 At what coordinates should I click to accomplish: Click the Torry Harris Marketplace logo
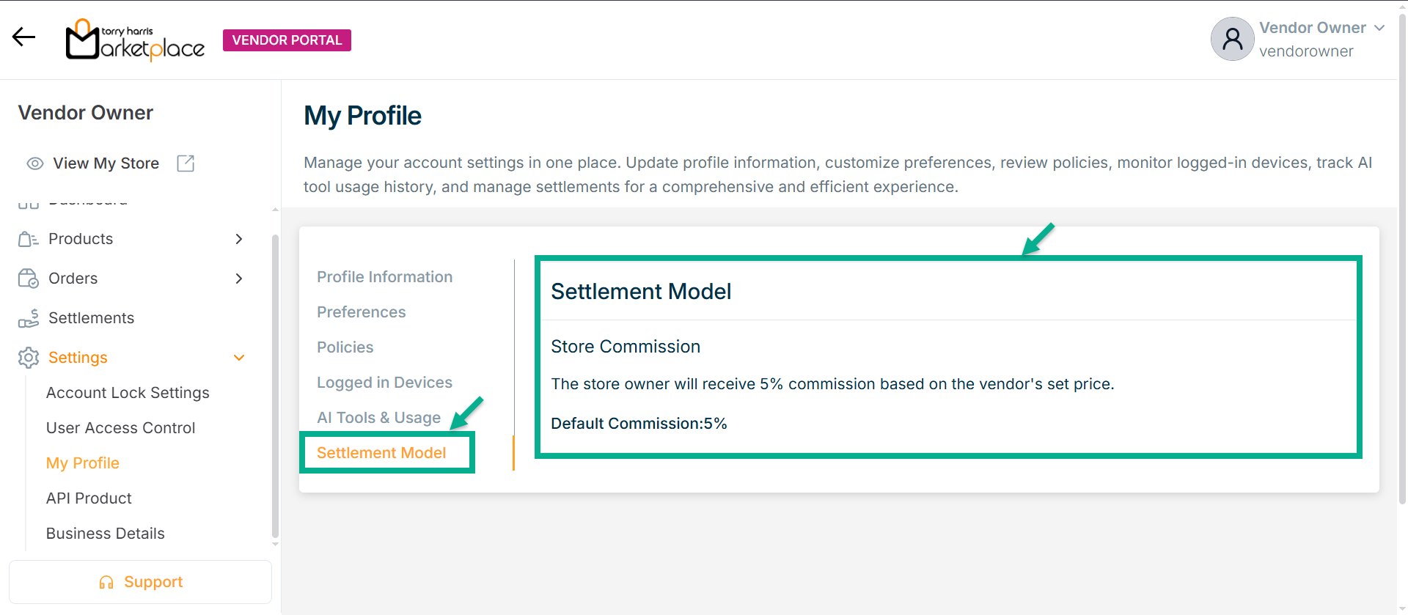135,40
